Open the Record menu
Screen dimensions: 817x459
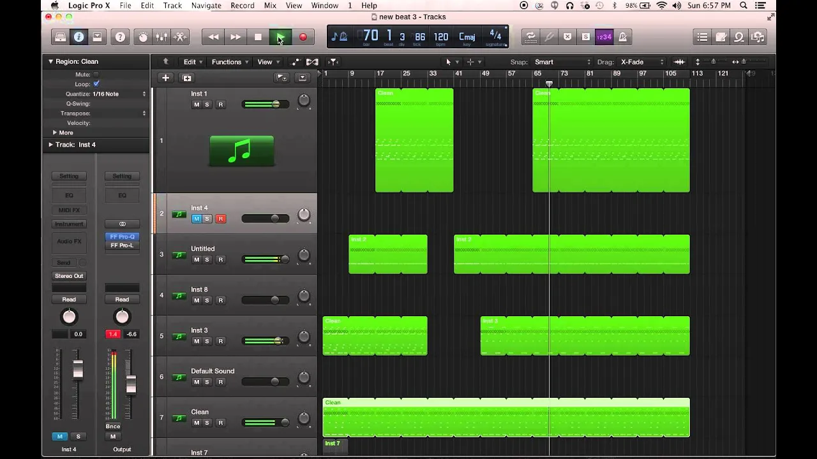point(243,6)
